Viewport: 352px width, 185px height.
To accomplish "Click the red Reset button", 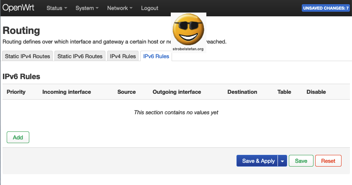I will (328, 161).
